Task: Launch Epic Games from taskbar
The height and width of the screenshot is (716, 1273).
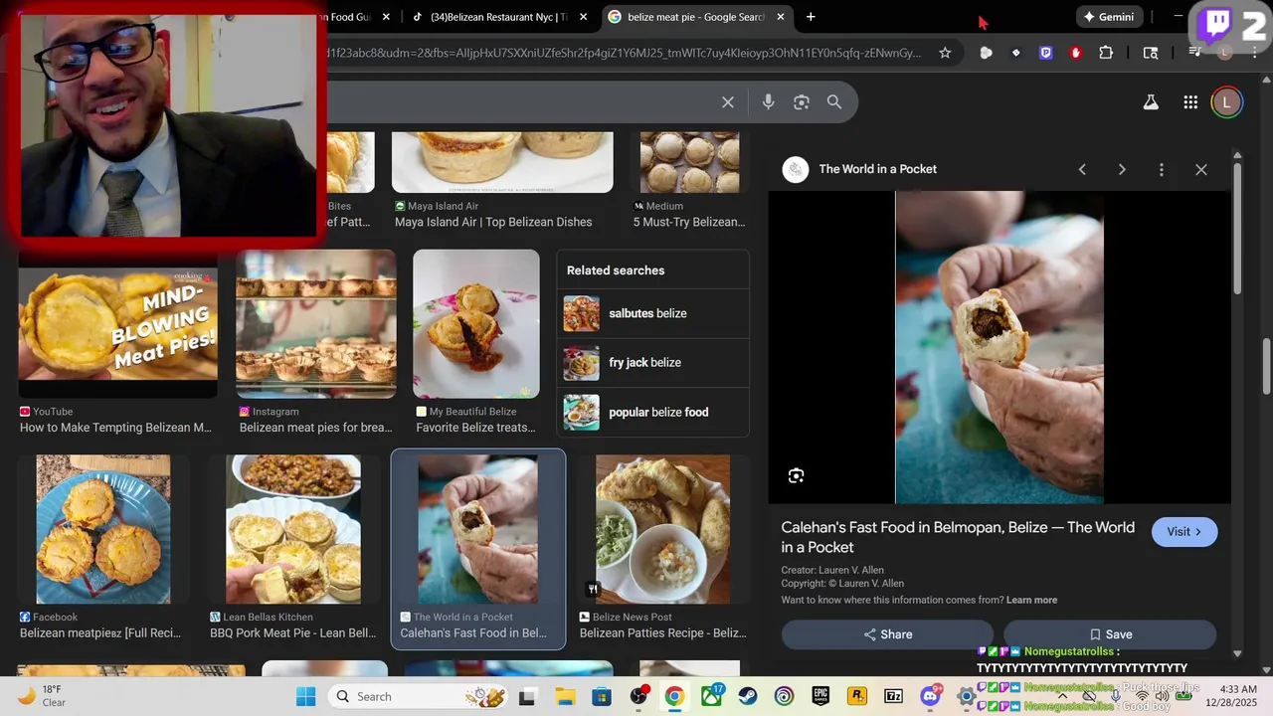Action: tap(820, 696)
